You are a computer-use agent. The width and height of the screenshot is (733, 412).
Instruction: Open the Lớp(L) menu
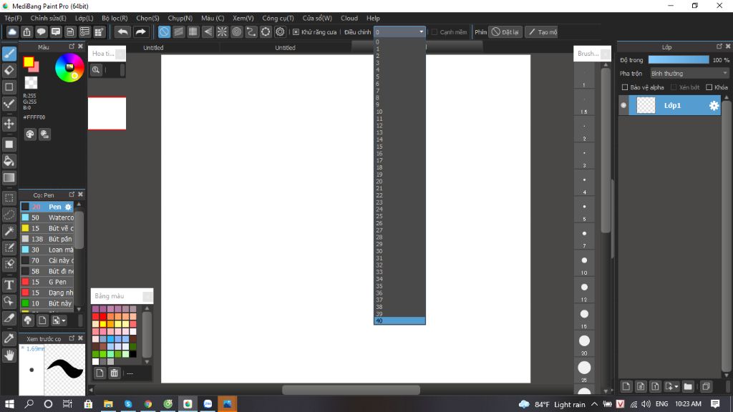pos(84,18)
